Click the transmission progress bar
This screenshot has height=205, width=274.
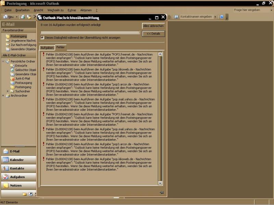[90, 32]
